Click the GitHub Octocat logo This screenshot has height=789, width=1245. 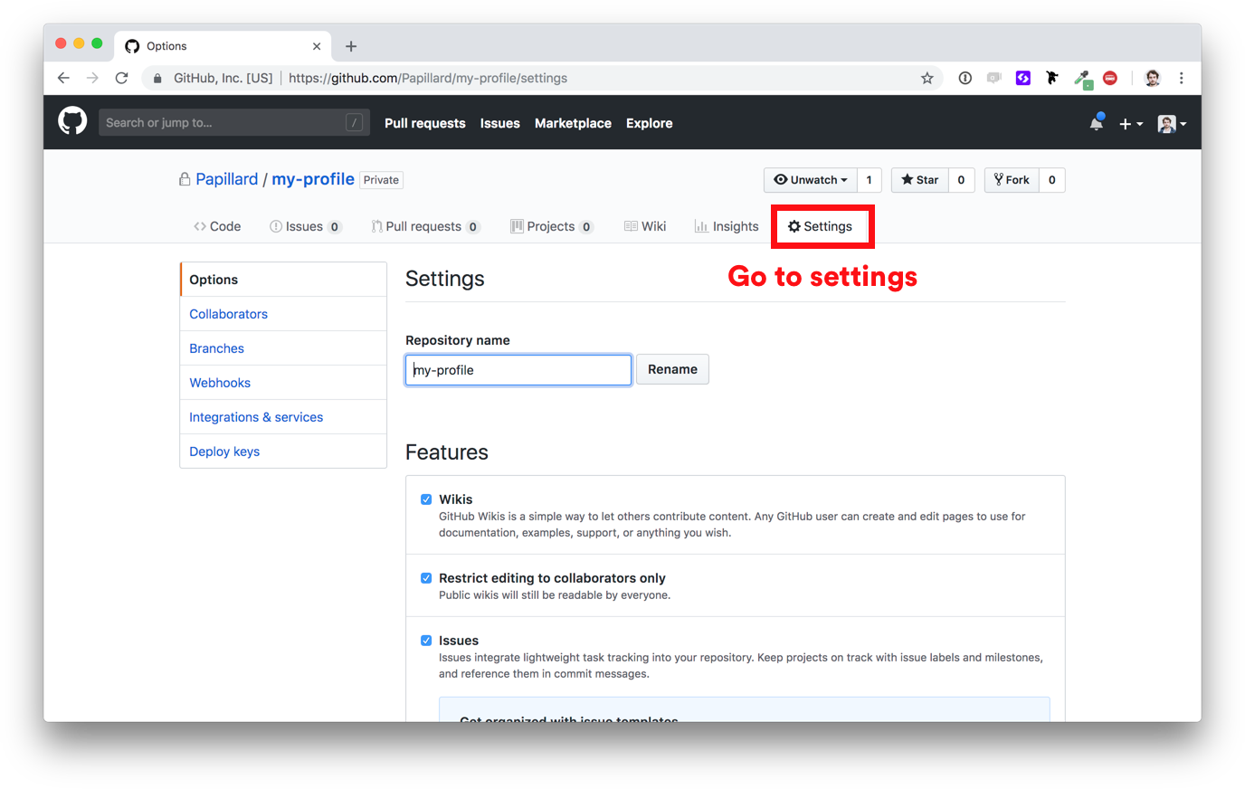tap(72, 120)
